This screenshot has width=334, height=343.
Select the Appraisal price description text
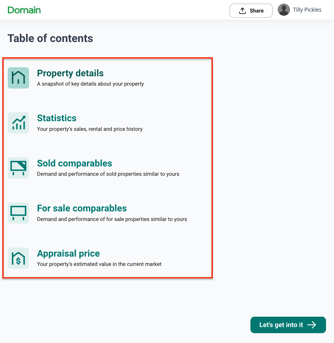[x=99, y=264]
